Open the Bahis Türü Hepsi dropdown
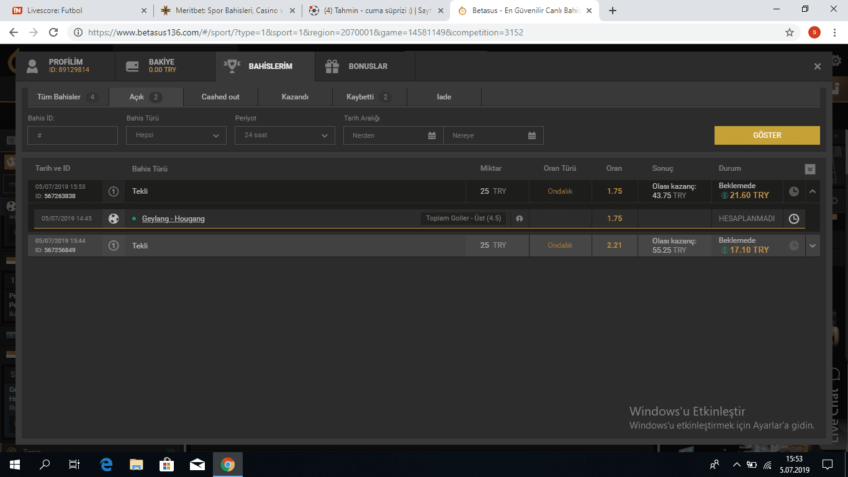Viewport: 848px width, 477px height. pos(176,135)
